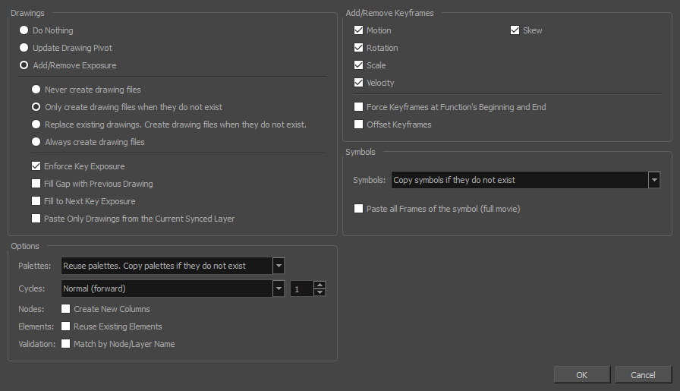Choose Replace existing drawings radio button

coord(36,125)
